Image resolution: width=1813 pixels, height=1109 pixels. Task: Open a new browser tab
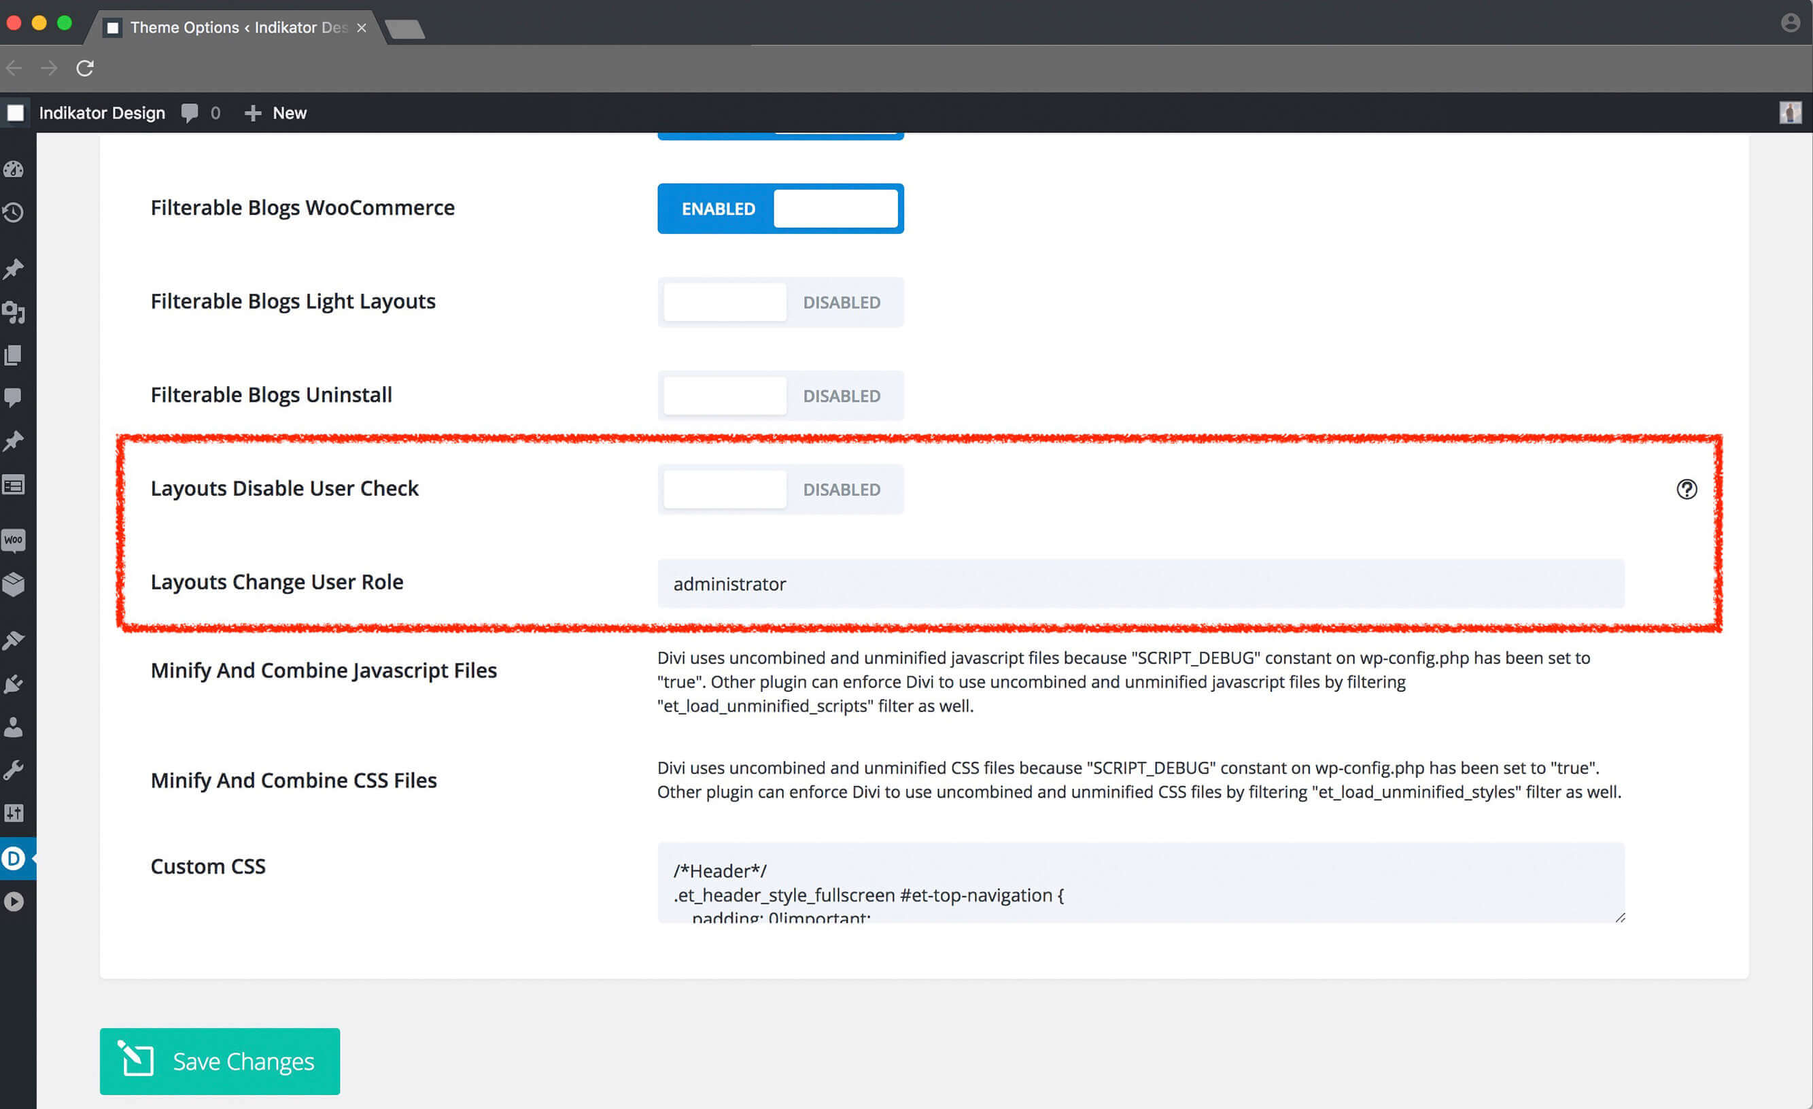(404, 29)
